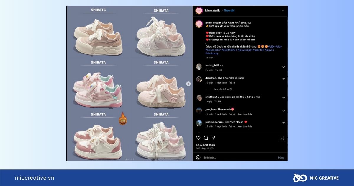Open a.stha_64 avatar
Viewport: 354px width, 186px height.
coord(199,67)
